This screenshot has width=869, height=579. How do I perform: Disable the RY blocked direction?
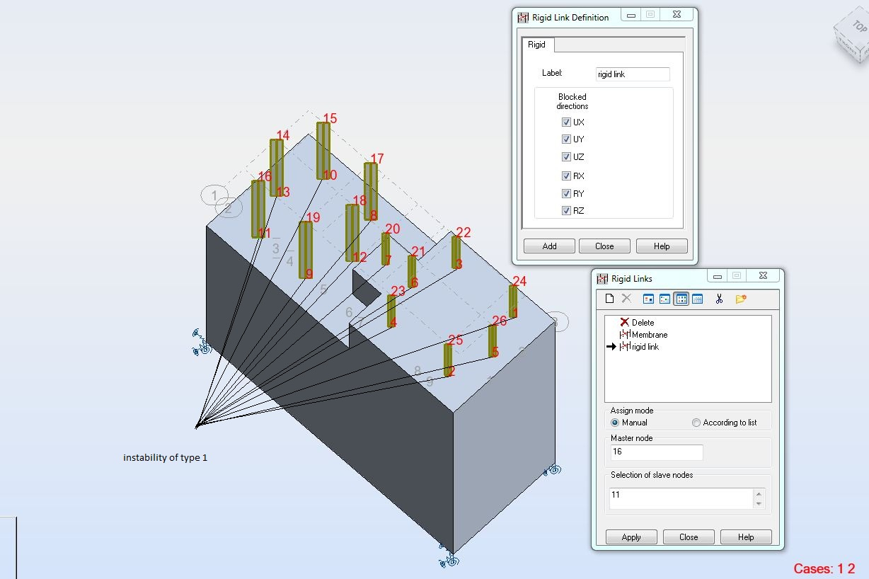[x=566, y=193]
